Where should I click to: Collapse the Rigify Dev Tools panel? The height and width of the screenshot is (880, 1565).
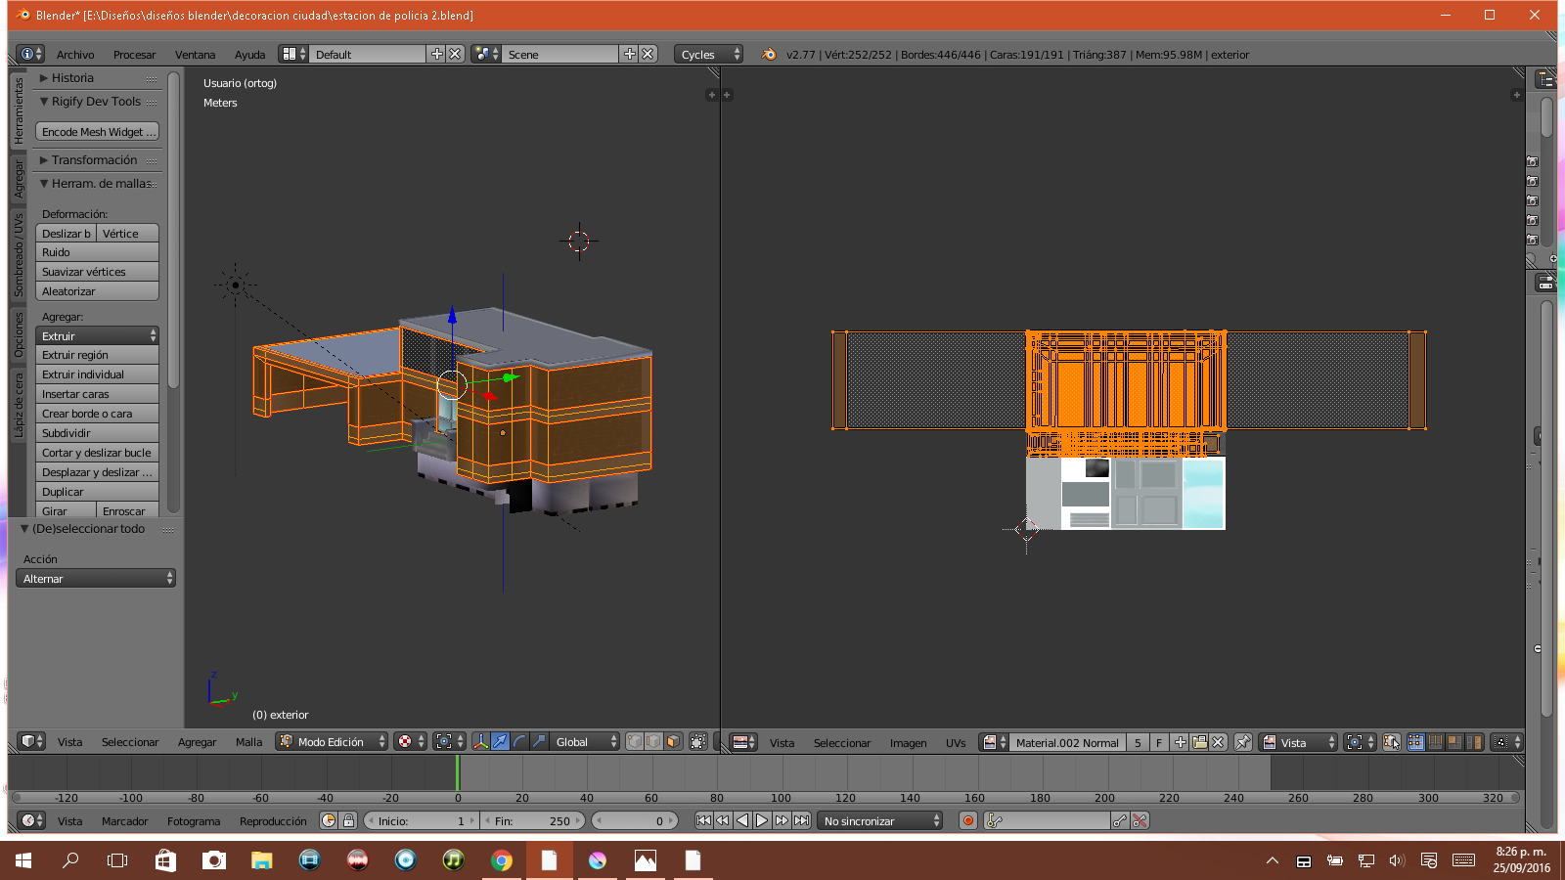(x=96, y=102)
